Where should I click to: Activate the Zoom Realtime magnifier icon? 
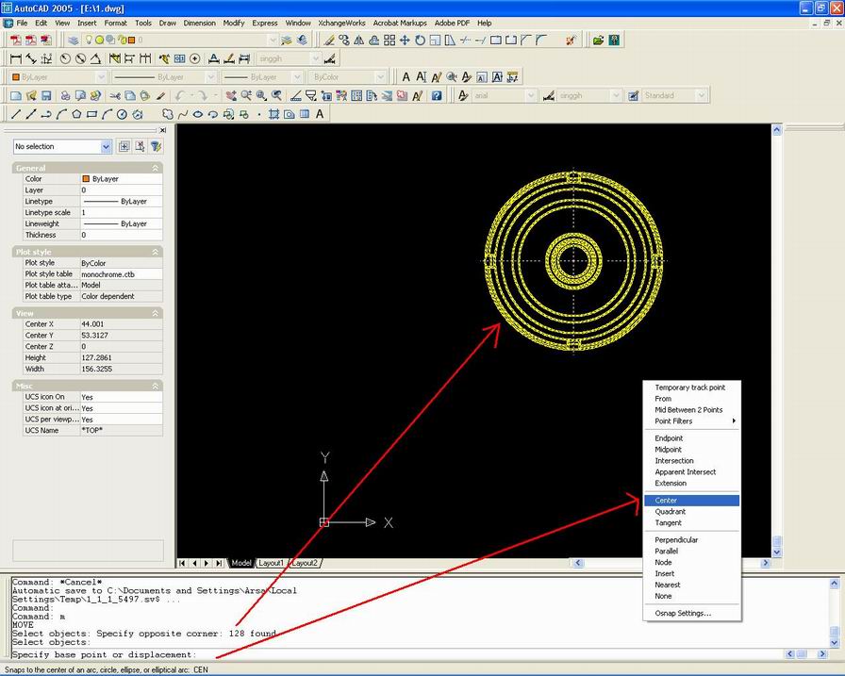[246, 95]
